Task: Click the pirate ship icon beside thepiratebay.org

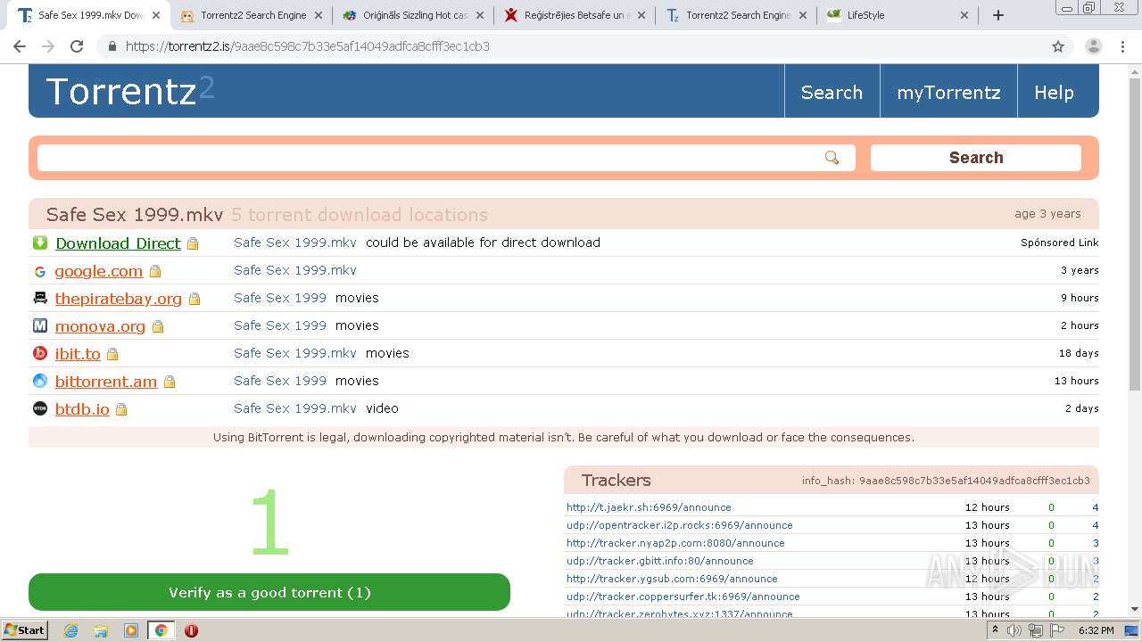Action: [x=40, y=299]
